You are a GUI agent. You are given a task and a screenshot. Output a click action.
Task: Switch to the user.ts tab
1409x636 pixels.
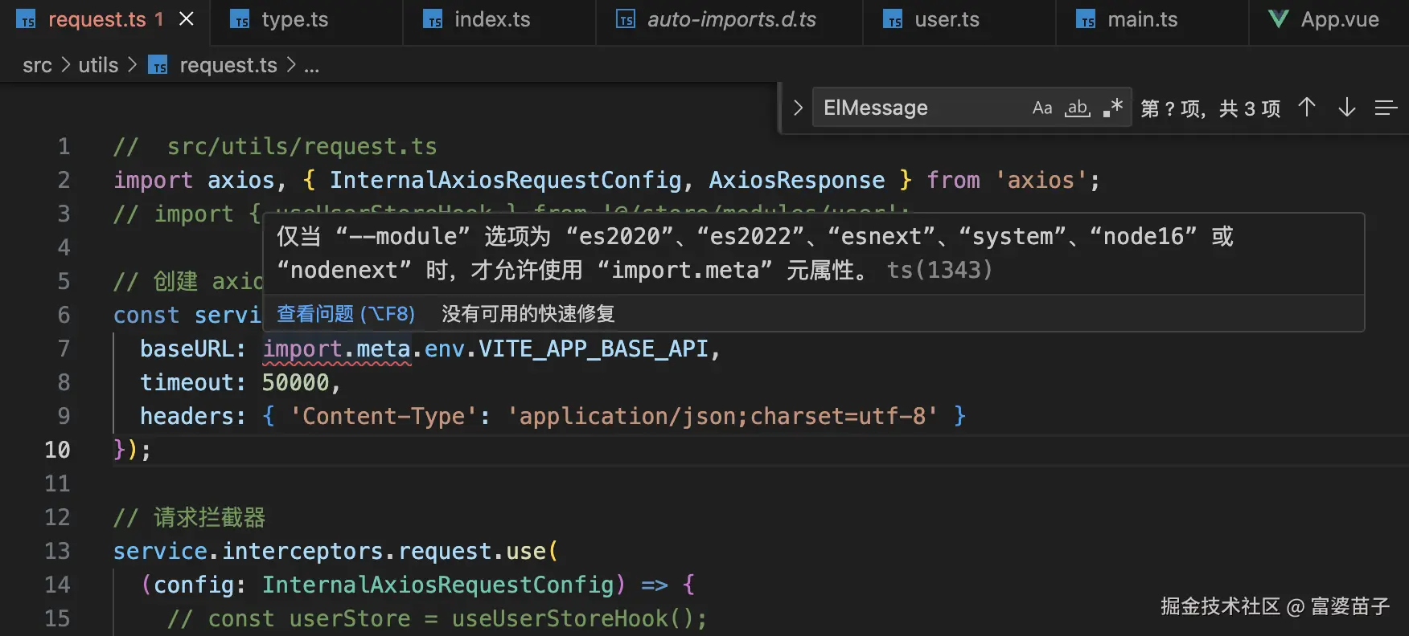947,20
